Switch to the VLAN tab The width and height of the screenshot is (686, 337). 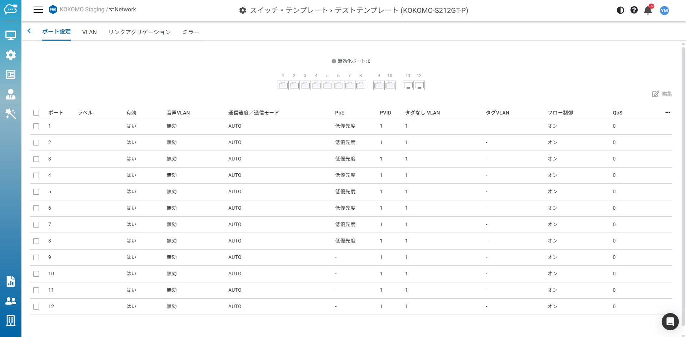[89, 32]
